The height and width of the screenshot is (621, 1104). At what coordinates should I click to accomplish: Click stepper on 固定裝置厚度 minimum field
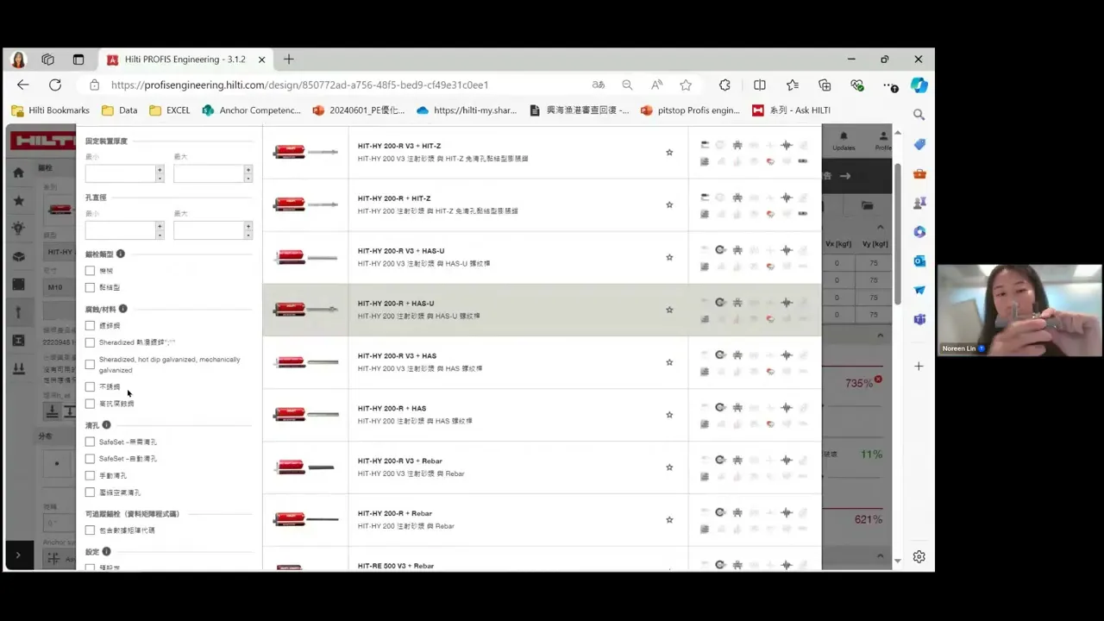click(160, 173)
